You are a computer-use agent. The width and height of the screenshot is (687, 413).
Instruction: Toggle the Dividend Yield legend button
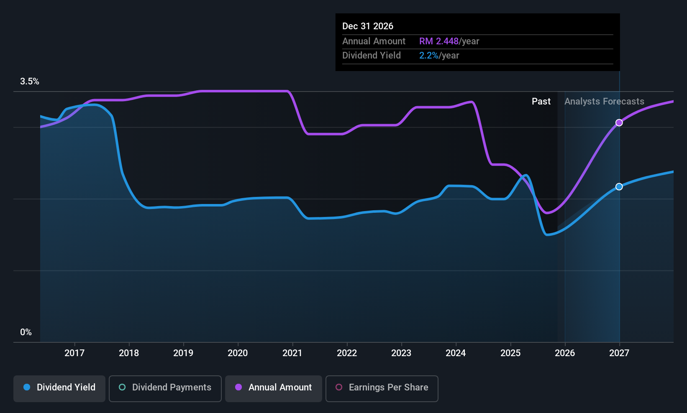tap(59, 388)
